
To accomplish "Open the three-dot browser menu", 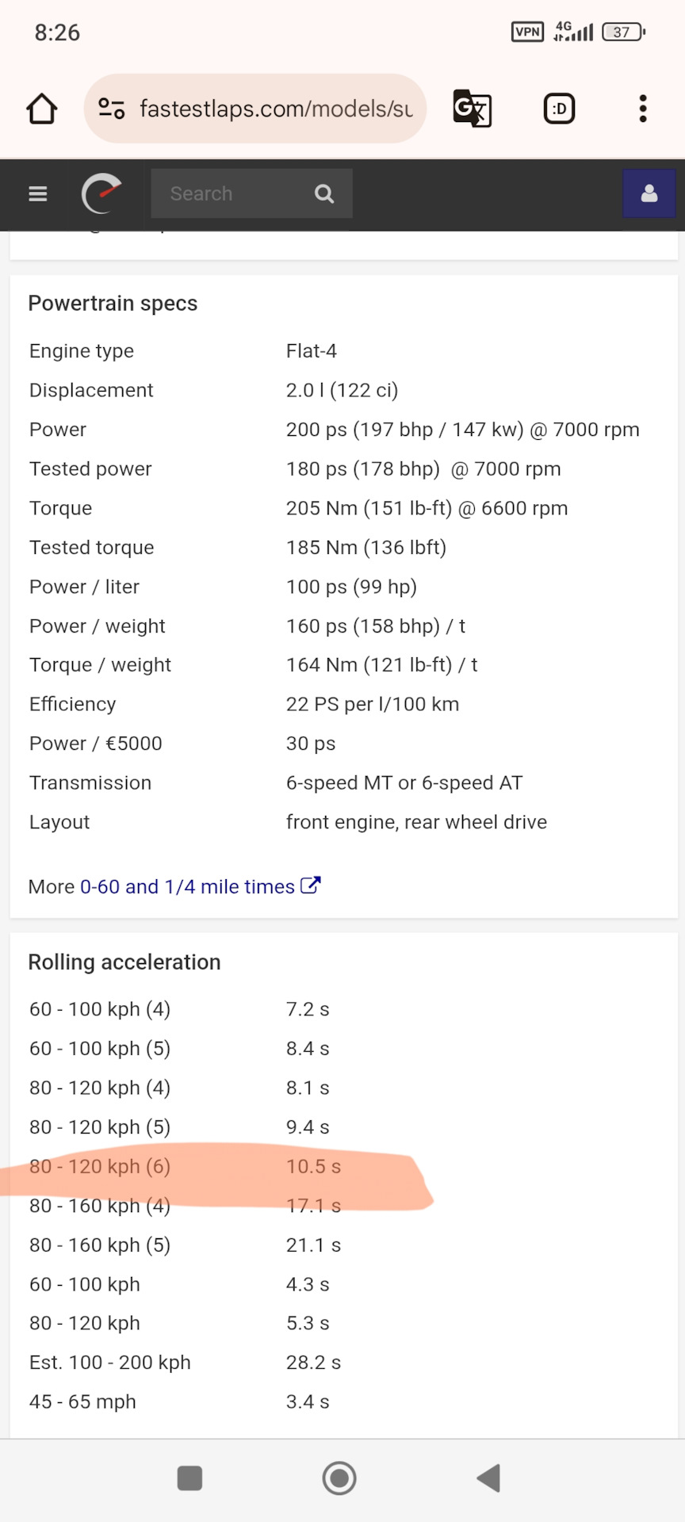I will [x=643, y=109].
